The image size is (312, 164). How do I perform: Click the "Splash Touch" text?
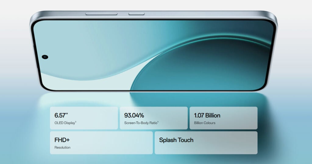(x=176, y=140)
